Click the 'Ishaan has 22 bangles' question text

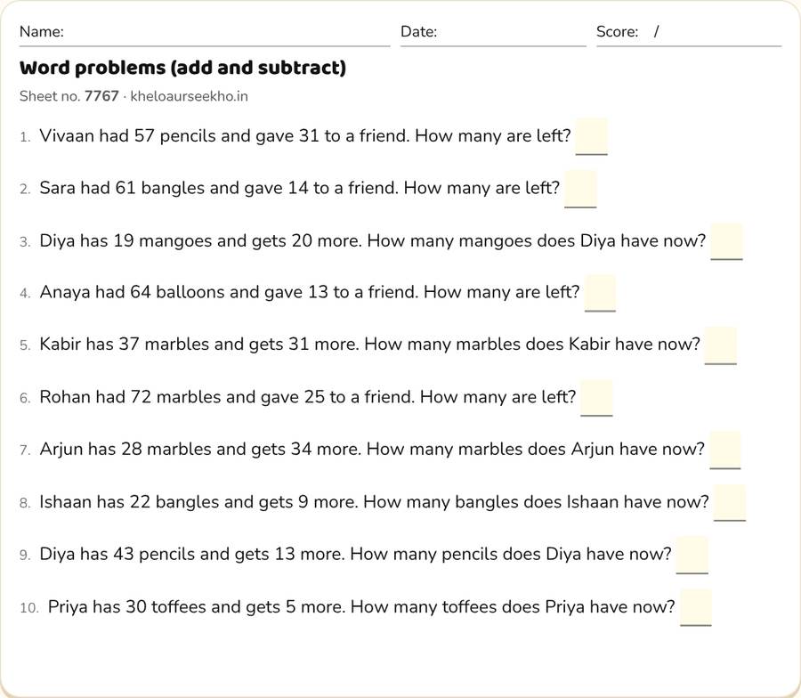[375, 502]
